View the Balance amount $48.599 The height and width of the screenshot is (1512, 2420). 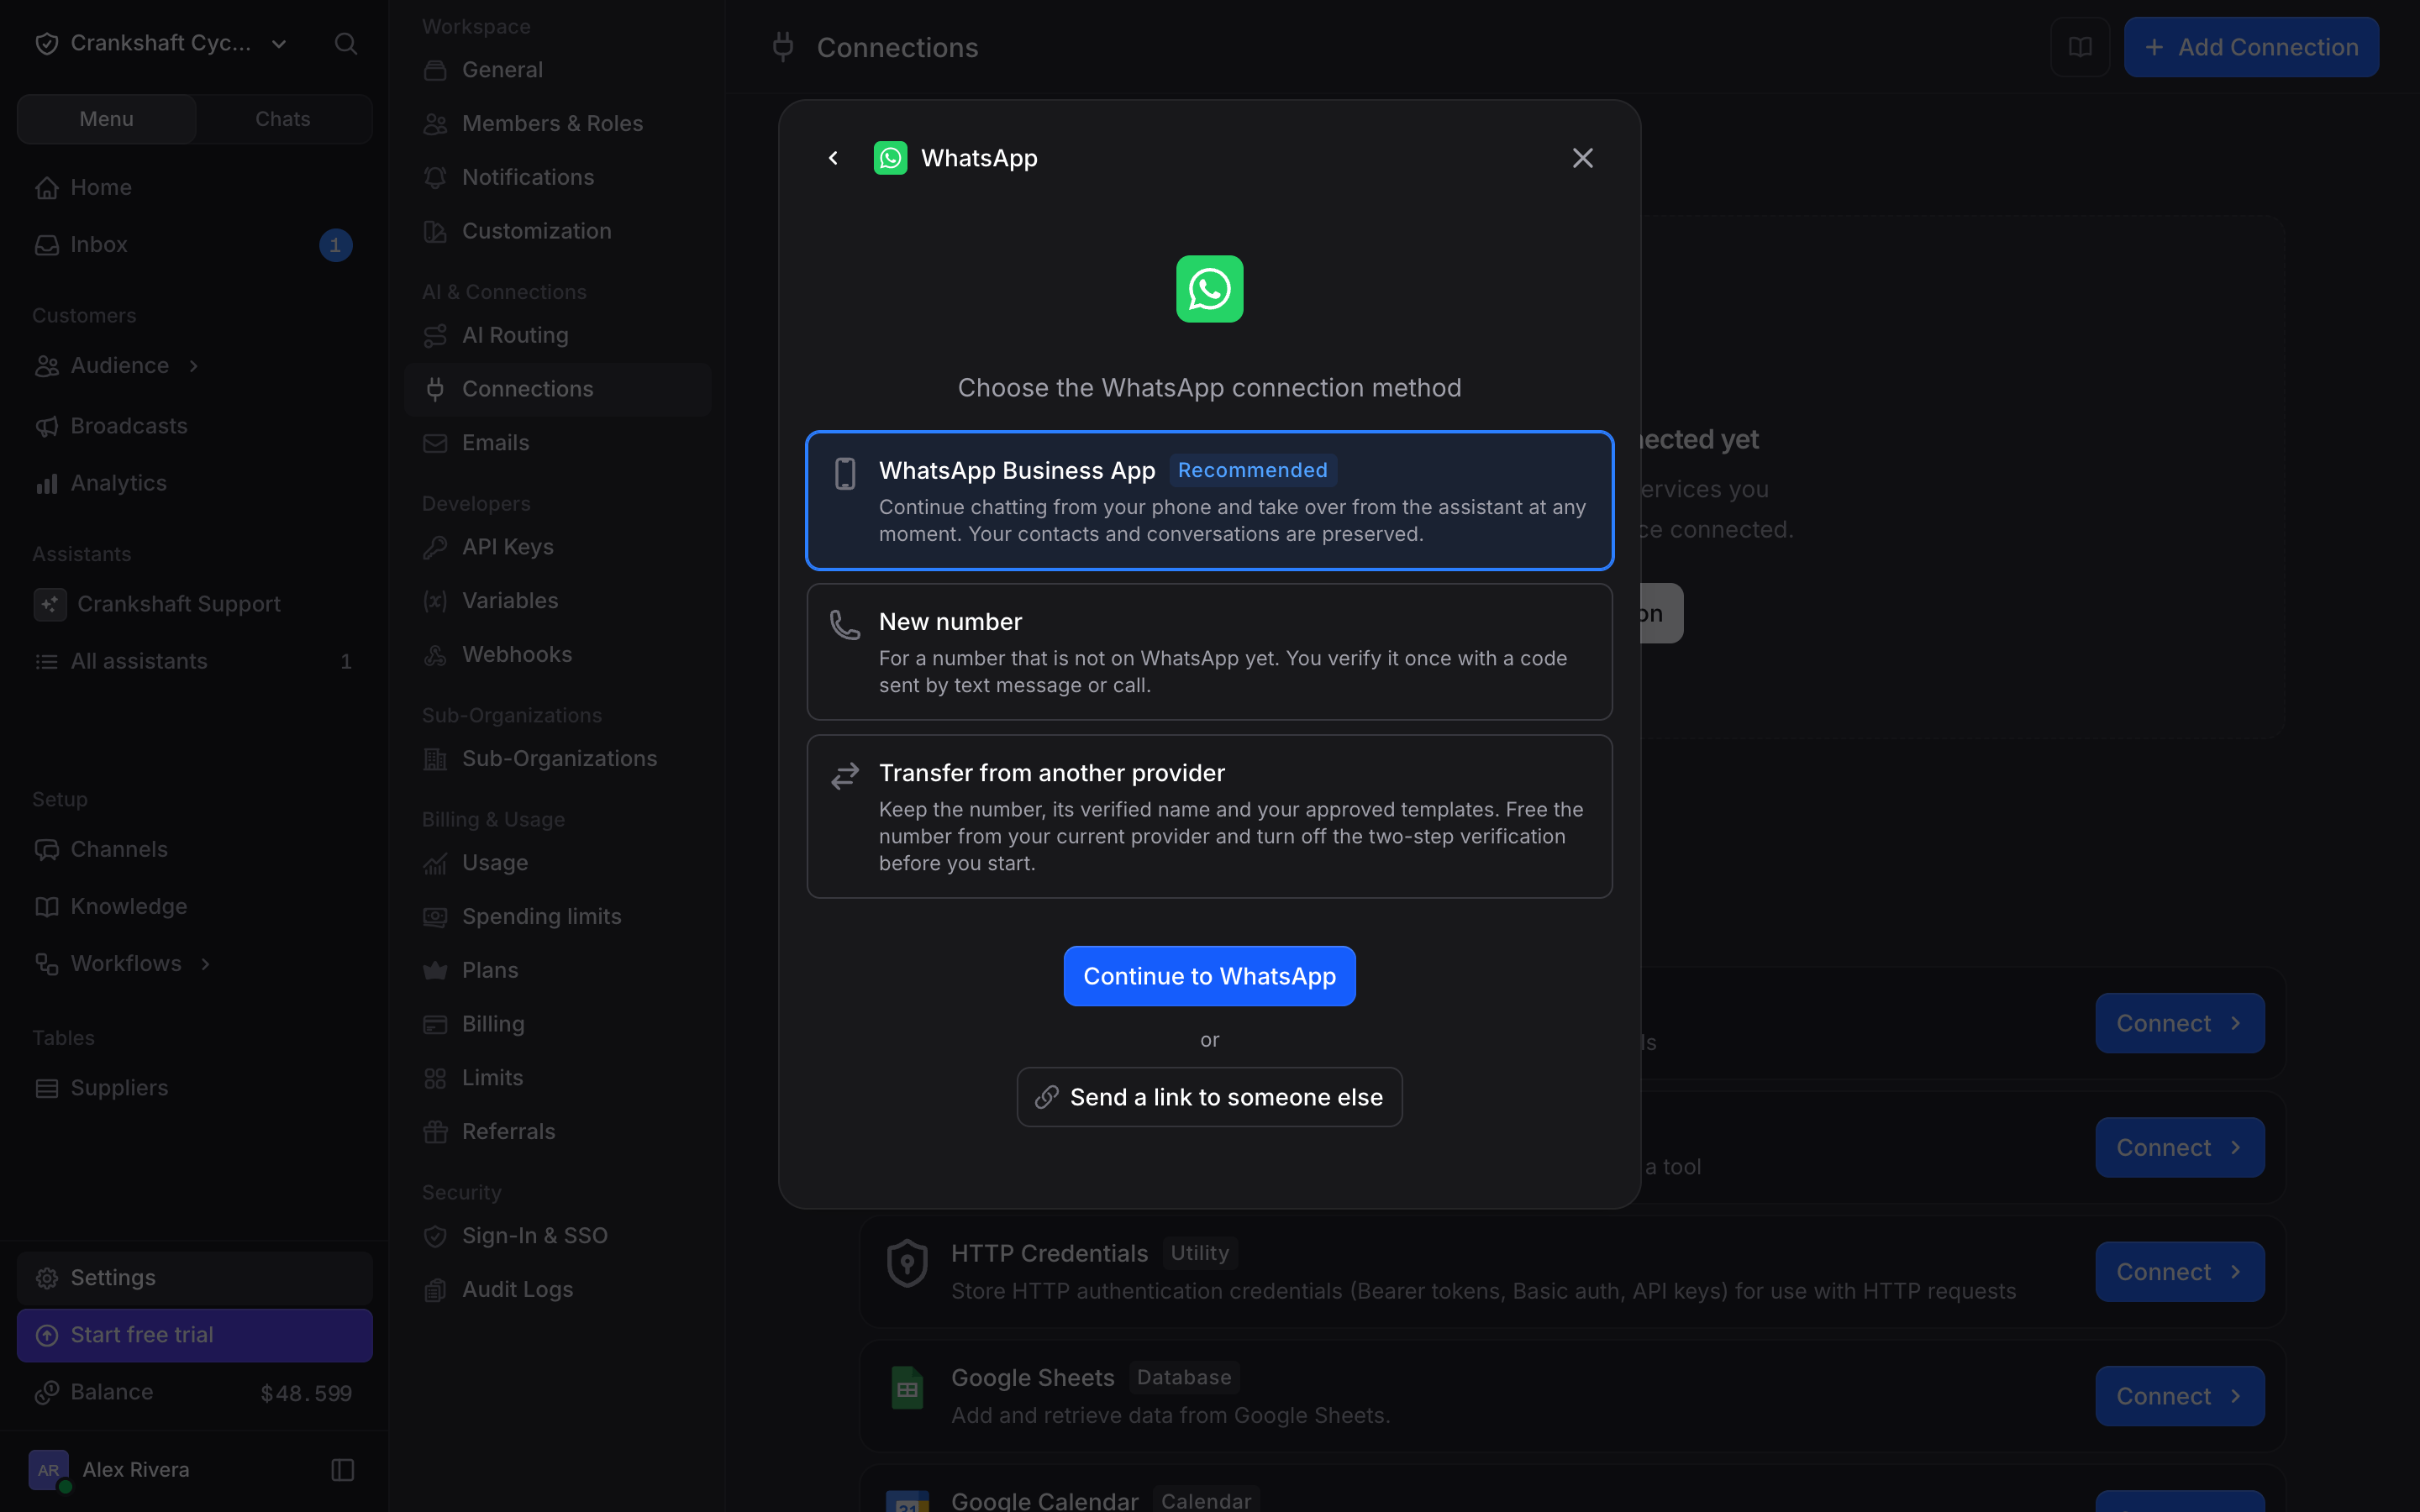click(x=306, y=1393)
